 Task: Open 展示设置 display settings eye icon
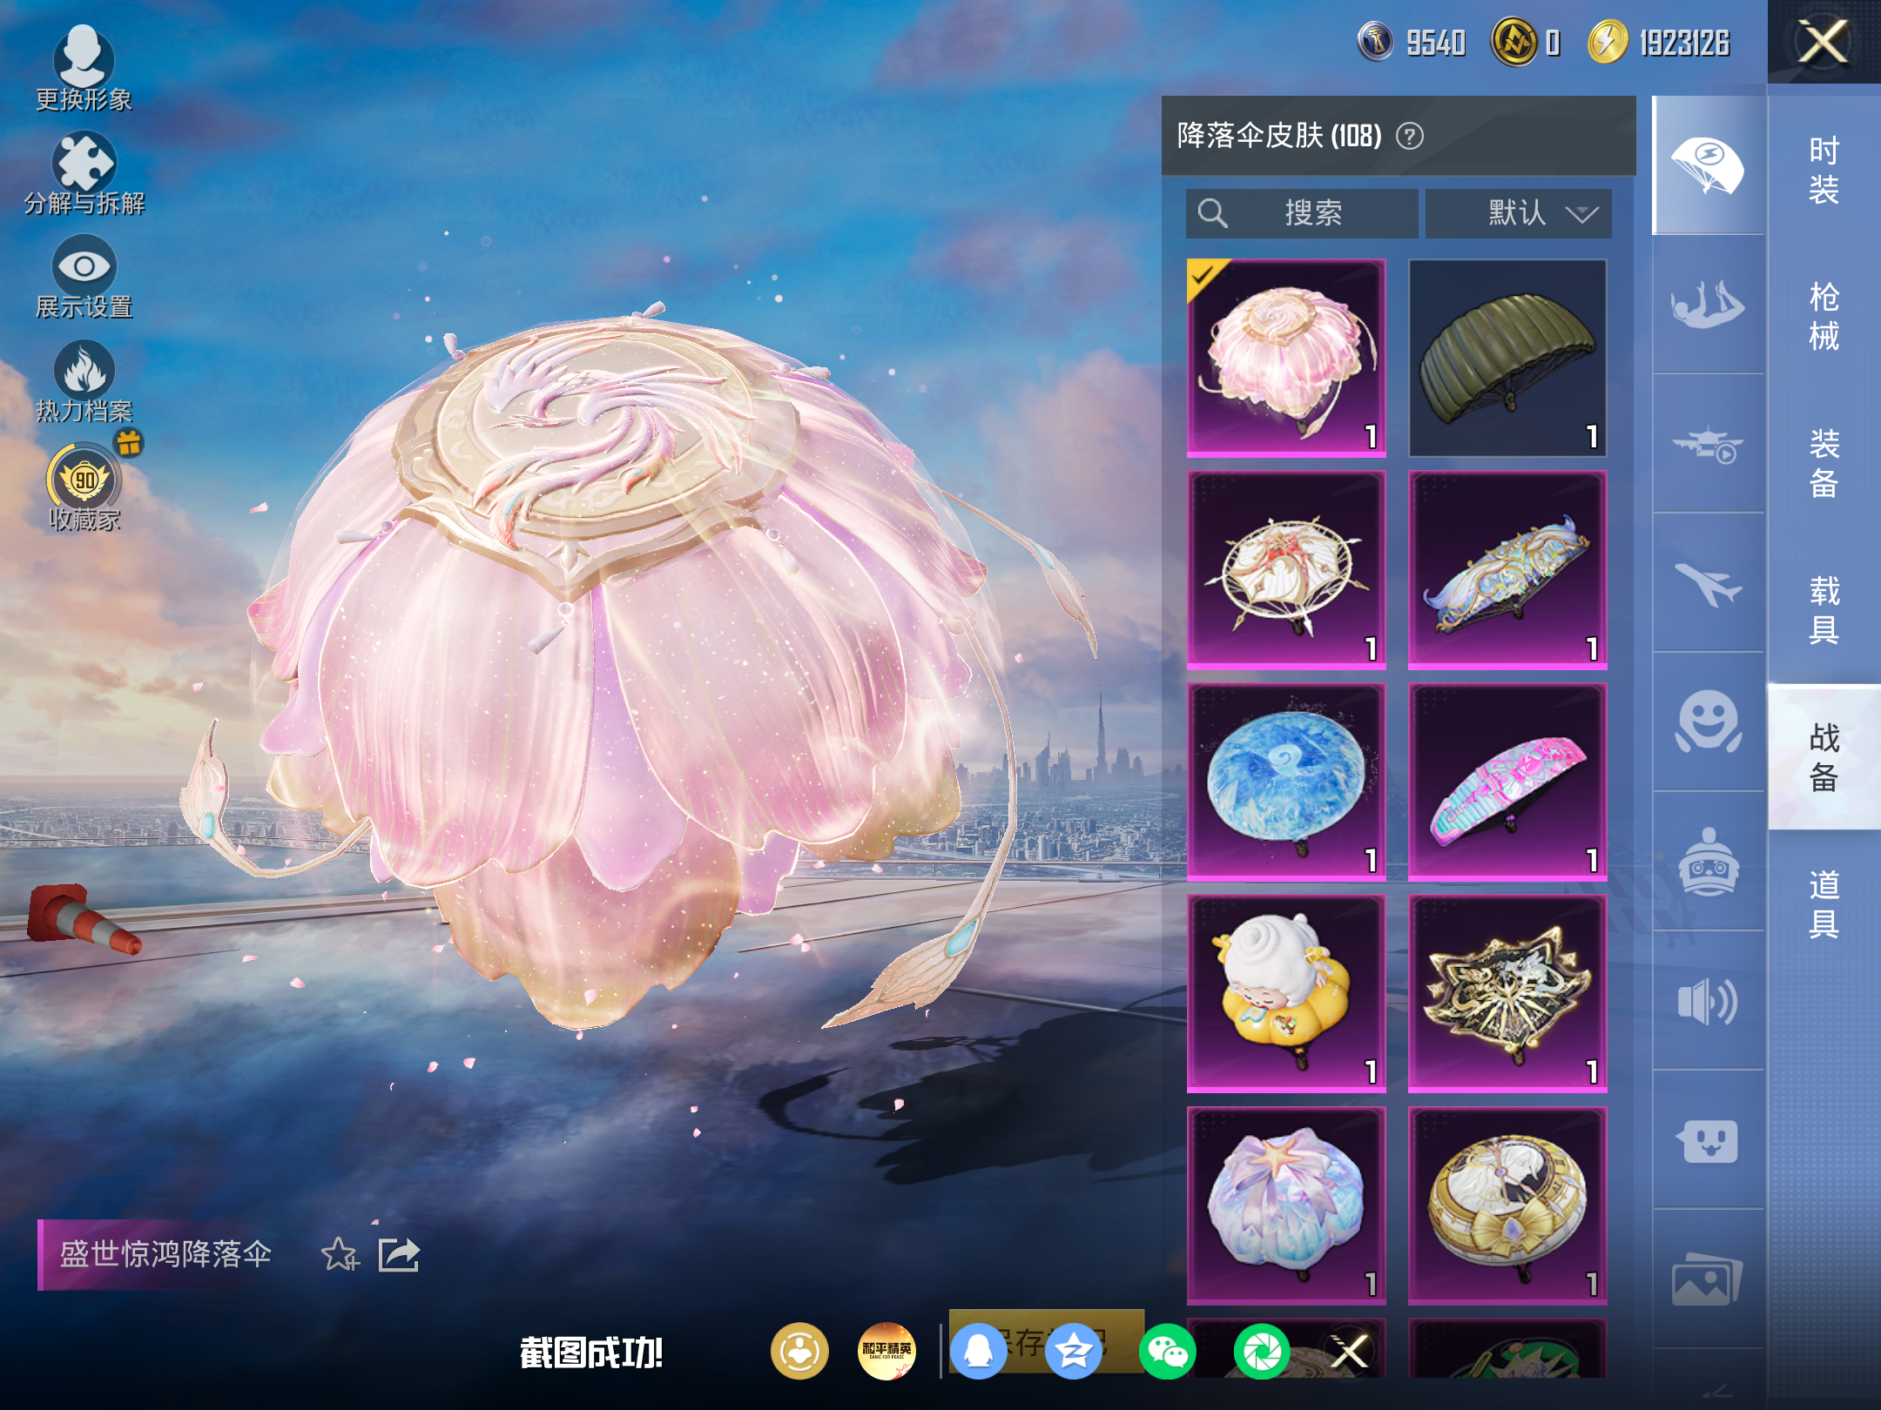pos(84,279)
